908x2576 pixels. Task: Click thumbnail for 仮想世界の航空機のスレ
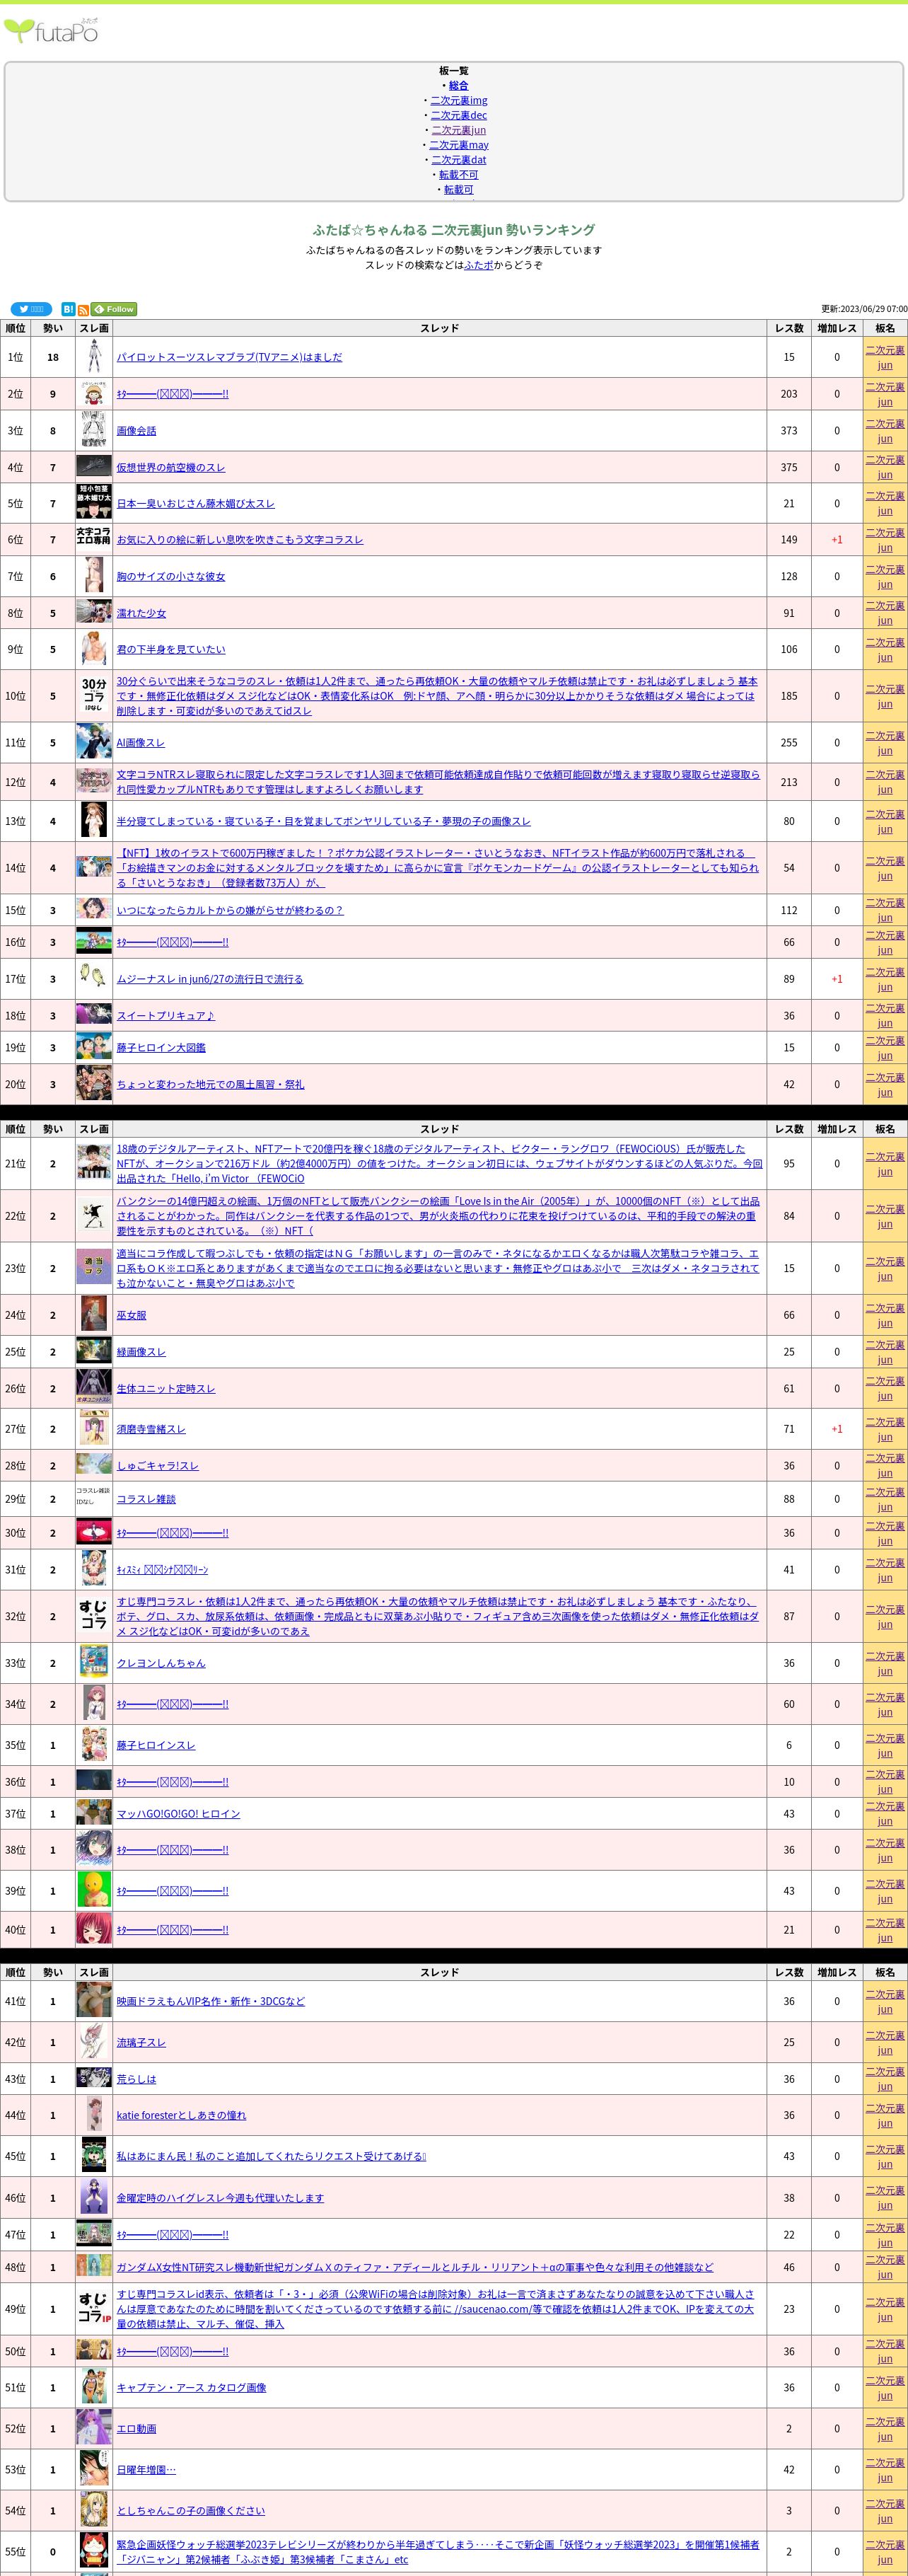[94, 467]
